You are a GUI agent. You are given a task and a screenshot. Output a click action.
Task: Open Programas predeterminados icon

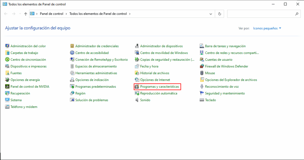pyautogui.click(x=72, y=87)
